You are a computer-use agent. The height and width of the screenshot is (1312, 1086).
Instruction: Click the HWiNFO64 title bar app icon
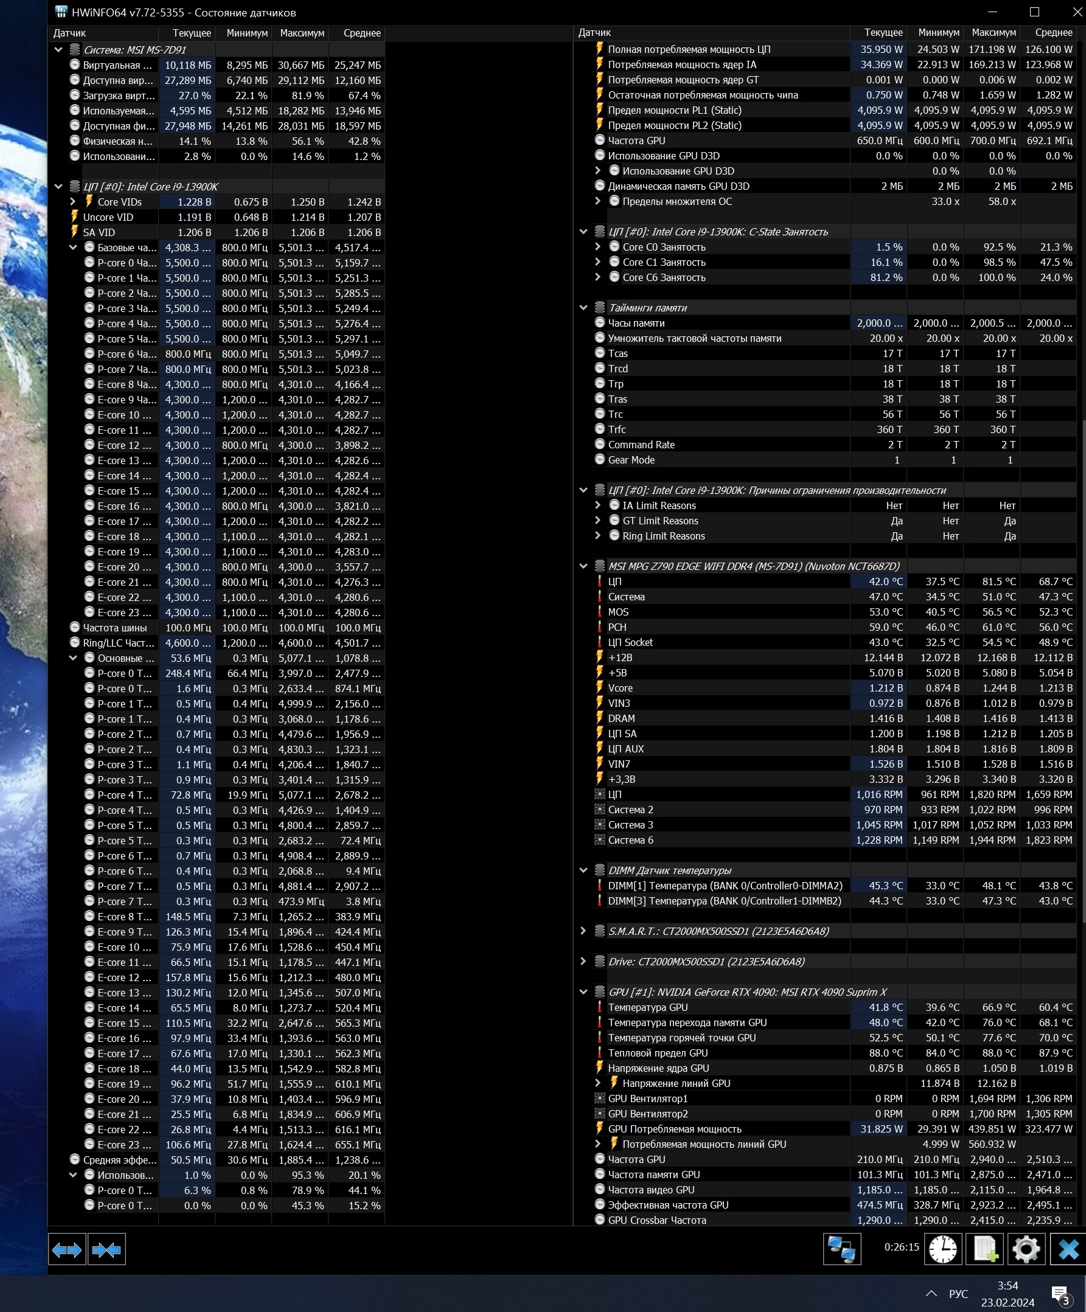click(61, 12)
